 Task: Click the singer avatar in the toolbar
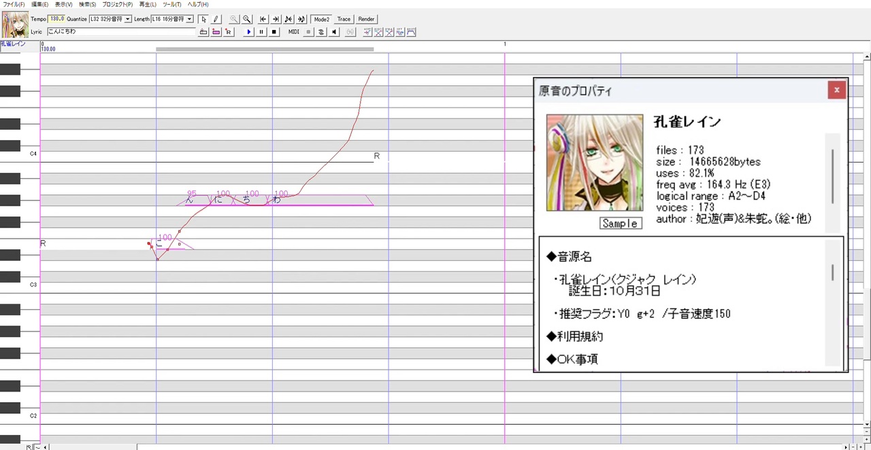14,25
